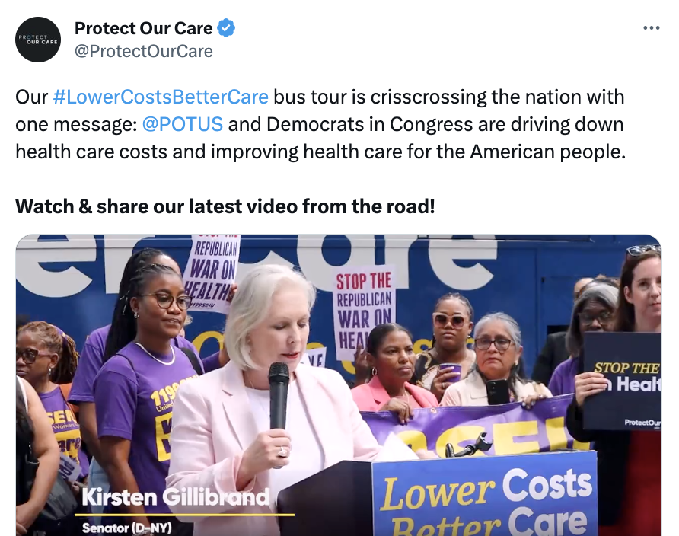The image size is (679, 536).
Task: Click the Stop the Republican War sign
Action: point(364,310)
